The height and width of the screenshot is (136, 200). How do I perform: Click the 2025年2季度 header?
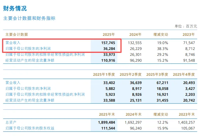tap(131, 75)
